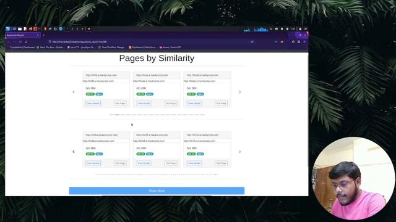Select the highlighted slide indicator of the lower carousel

(215, 175)
